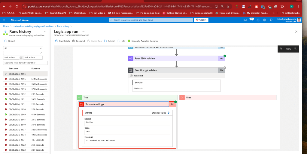Click the Pick a date field
This screenshot has width=307, height=154.
[13, 57]
